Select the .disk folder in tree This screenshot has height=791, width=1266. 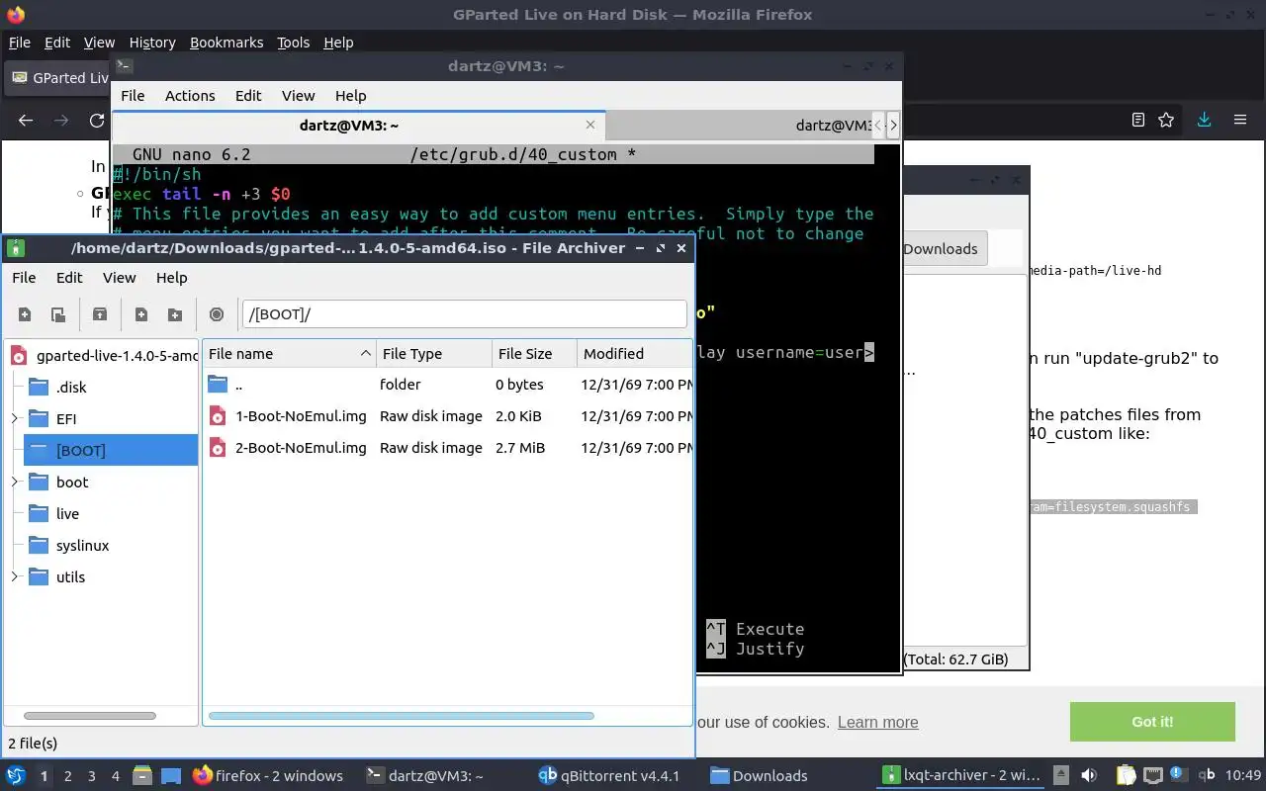[x=71, y=387]
